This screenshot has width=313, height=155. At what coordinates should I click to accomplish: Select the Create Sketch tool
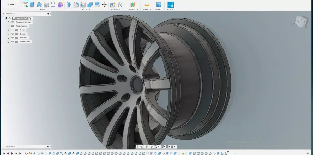[x=25, y=4]
